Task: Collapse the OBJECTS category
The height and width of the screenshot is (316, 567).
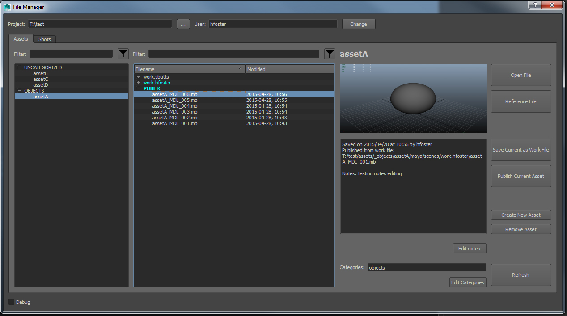Action: pos(20,91)
